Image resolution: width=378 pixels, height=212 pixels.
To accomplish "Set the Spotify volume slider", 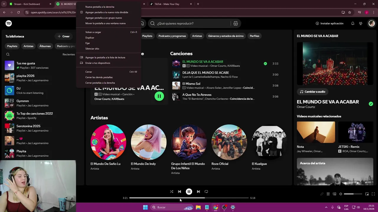I will coord(353,194).
